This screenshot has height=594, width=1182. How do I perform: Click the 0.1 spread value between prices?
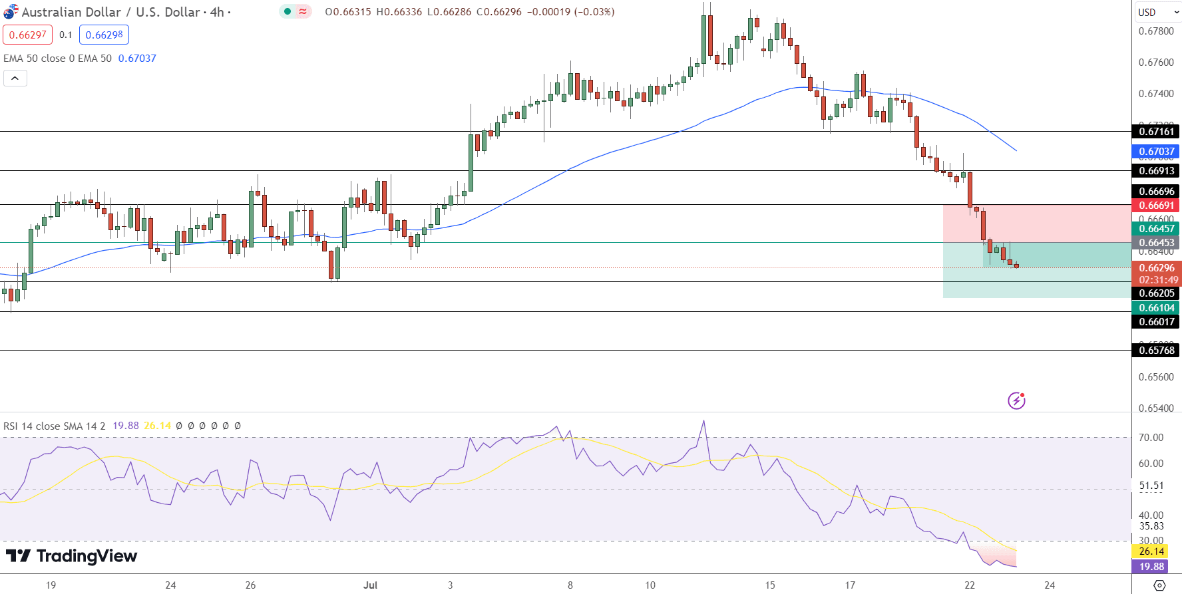pos(65,35)
